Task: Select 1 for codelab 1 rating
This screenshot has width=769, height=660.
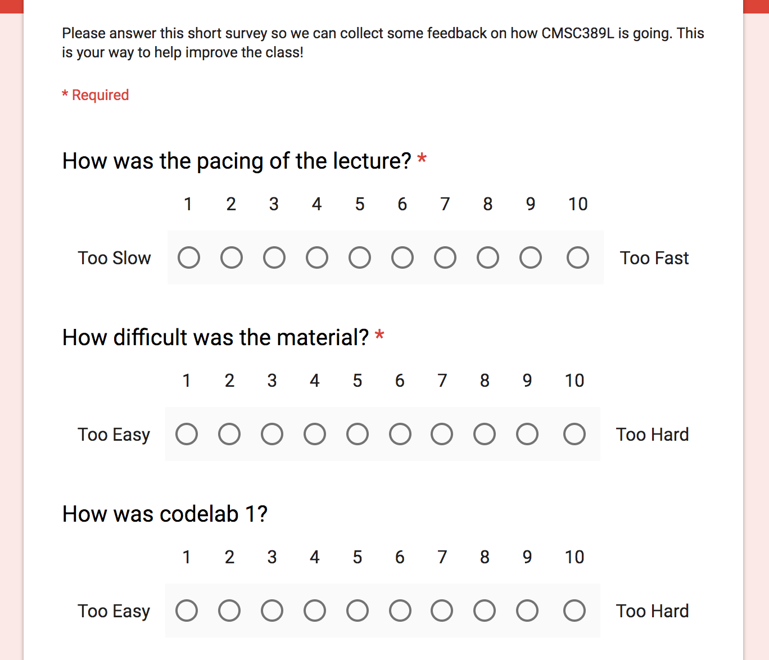Action: tap(187, 611)
